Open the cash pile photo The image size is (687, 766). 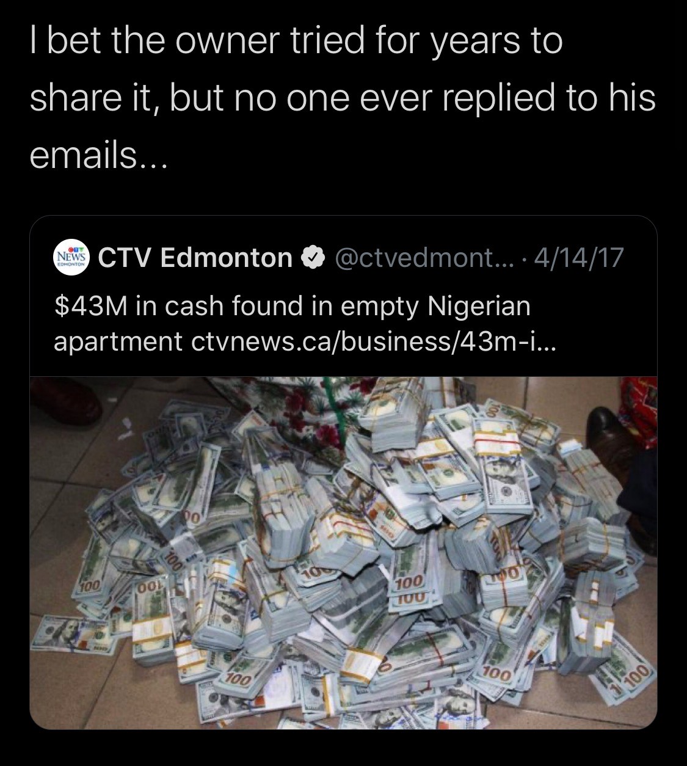point(343,553)
